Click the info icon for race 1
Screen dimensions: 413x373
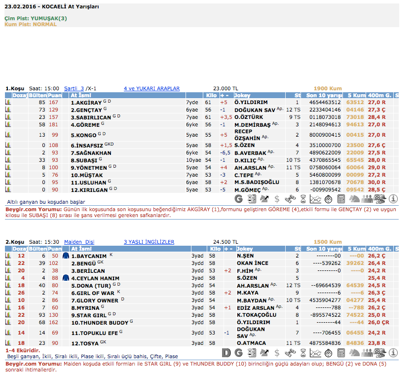click(393, 199)
